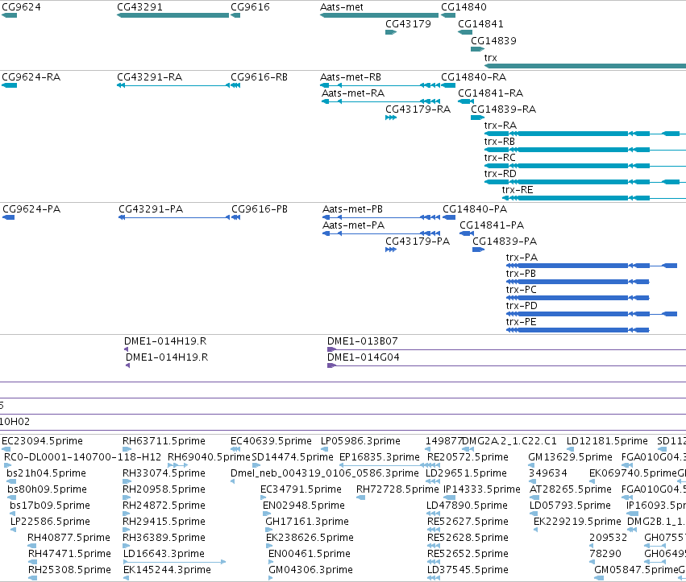Select the Aats-met-RA transcript
The width and height of the screenshot is (686, 582).
tap(380, 101)
